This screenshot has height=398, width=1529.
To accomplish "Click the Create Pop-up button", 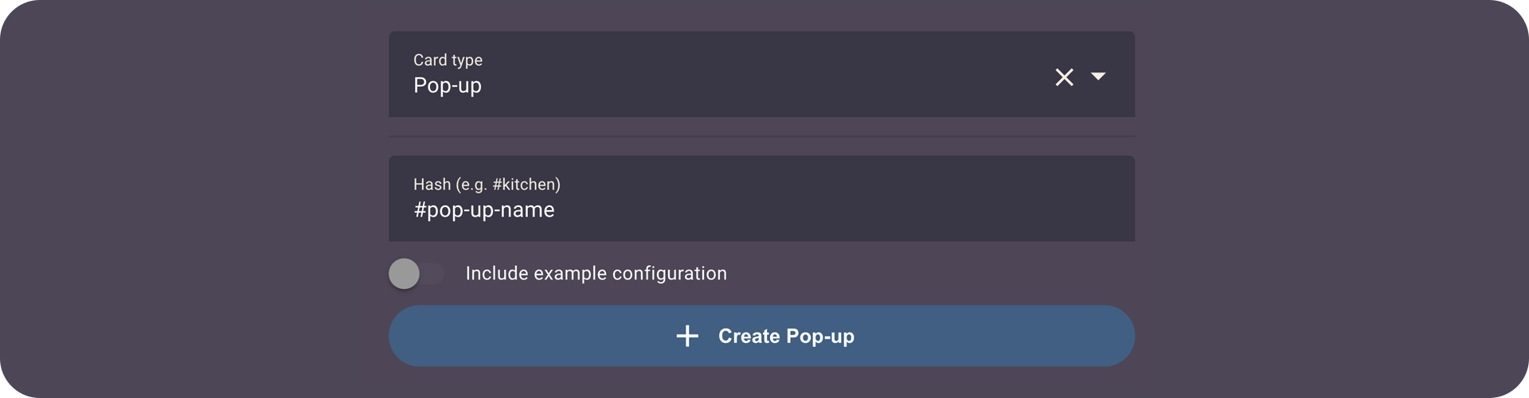I will tap(761, 336).
